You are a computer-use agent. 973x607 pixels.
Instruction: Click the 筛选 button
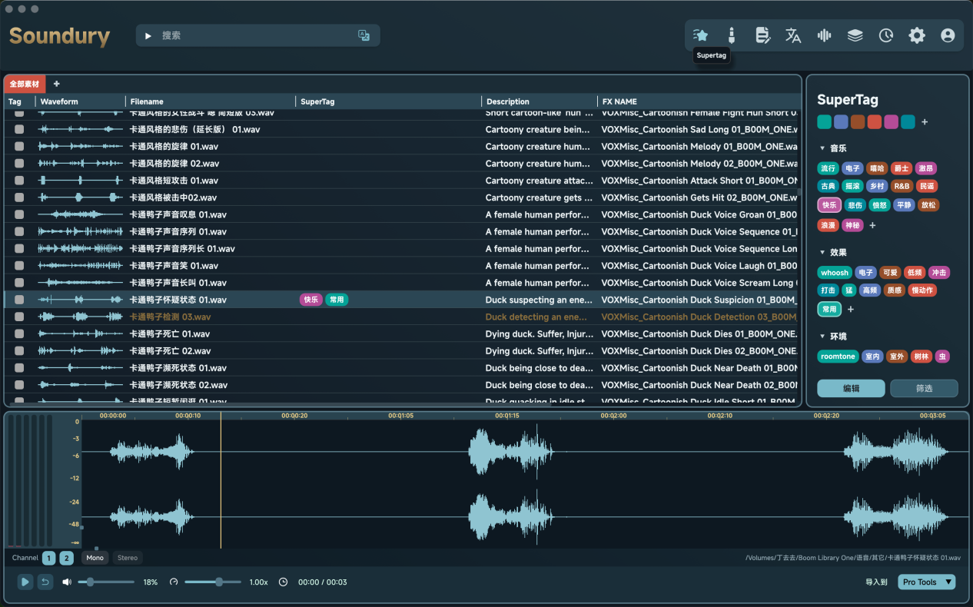tap(924, 388)
